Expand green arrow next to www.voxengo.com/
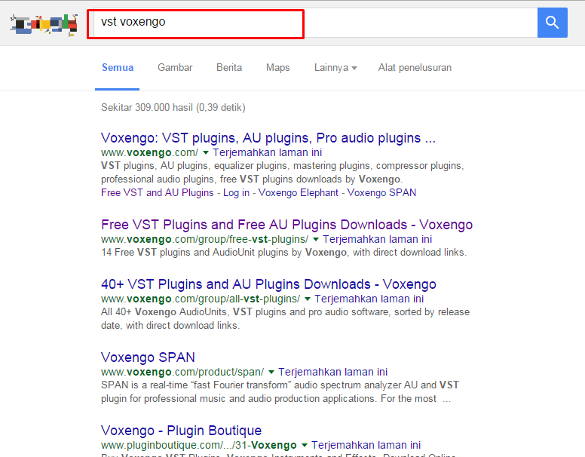Image resolution: width=585 pixels, height=457 pixels. click(206, 152)
